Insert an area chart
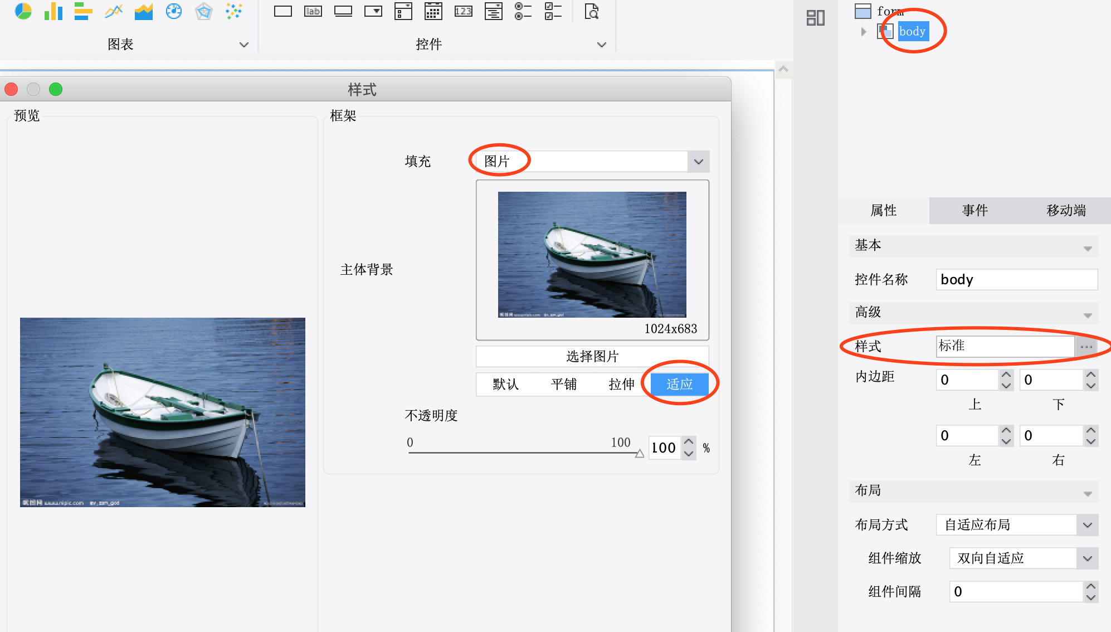 coord(143,11)
